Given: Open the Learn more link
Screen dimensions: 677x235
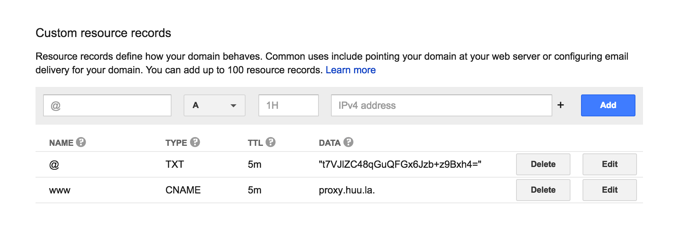Looking at the screenshot, I should pyautogui.click(x=351, y=70).
